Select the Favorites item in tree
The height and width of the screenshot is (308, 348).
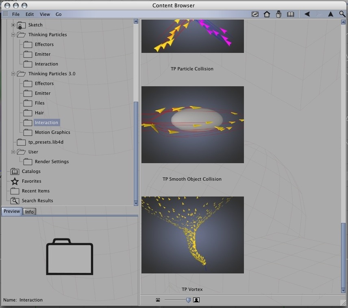click(x=32, y=181)
